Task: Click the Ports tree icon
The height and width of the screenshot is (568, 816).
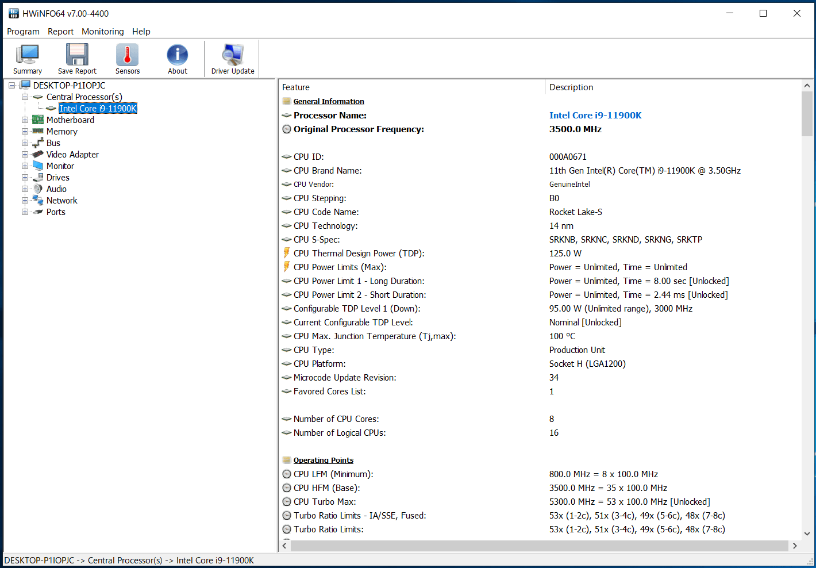Action: click(38, 212)
